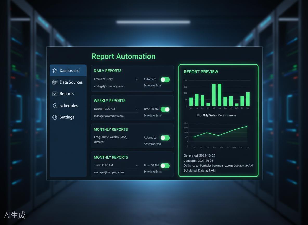The width and height of the screenshot is (308, 225).
Task: Click the WEEKLY REPORTS heading
Action: coord(110,101)
